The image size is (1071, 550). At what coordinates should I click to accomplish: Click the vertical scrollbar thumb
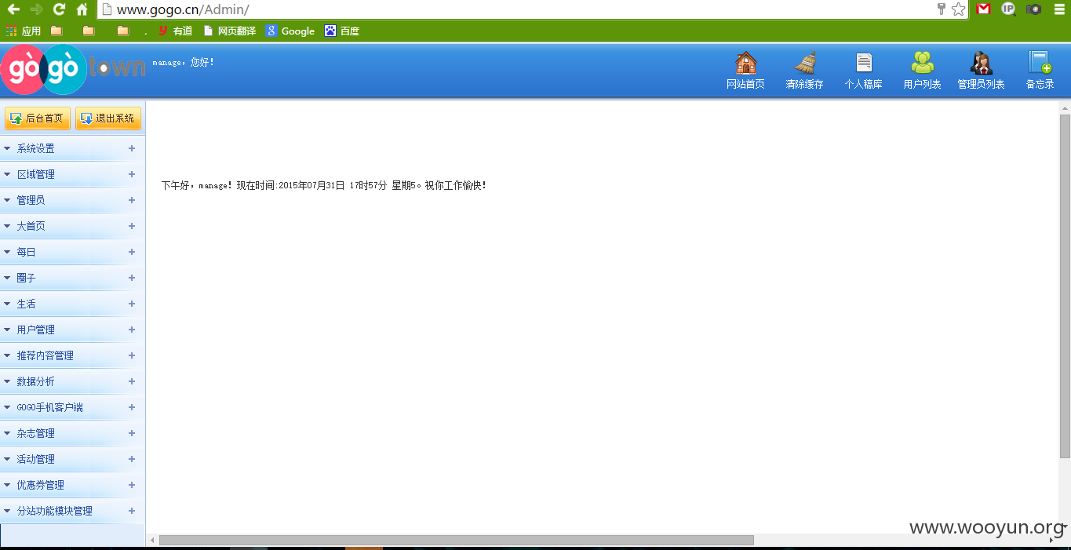coord(1065,286)
